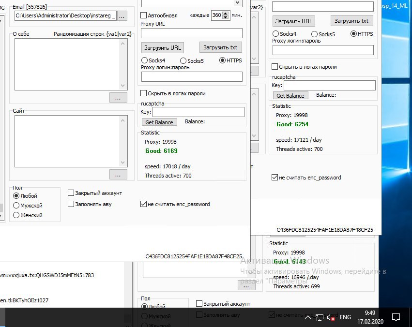Click the Proxy URL input field

tap(191, 33)
